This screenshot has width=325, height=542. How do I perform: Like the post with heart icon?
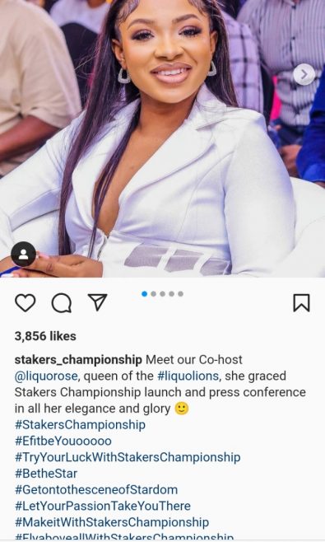pyautogui.click(x=26, y=303)
